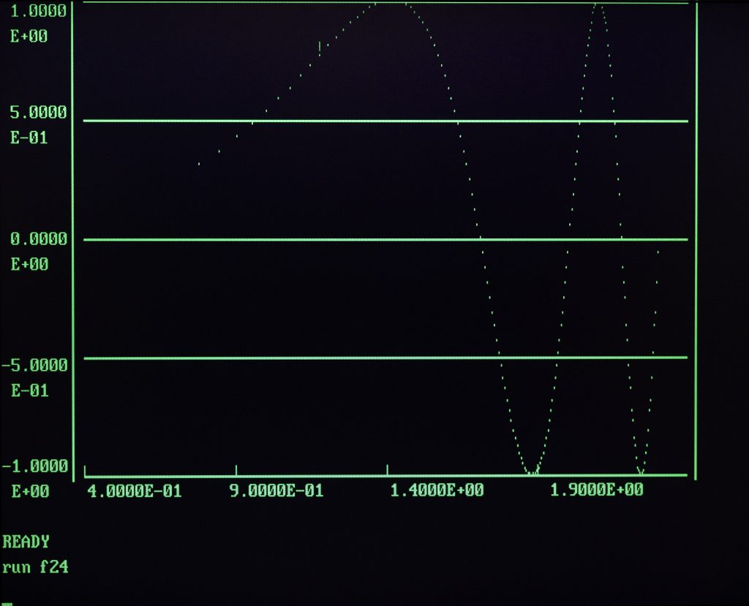Click the blinking cursor below run f24
Viewport: 749px width, 606px height.
point(7,604)
